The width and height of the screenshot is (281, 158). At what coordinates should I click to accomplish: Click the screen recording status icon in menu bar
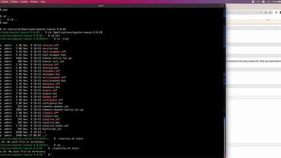point(253,2)
